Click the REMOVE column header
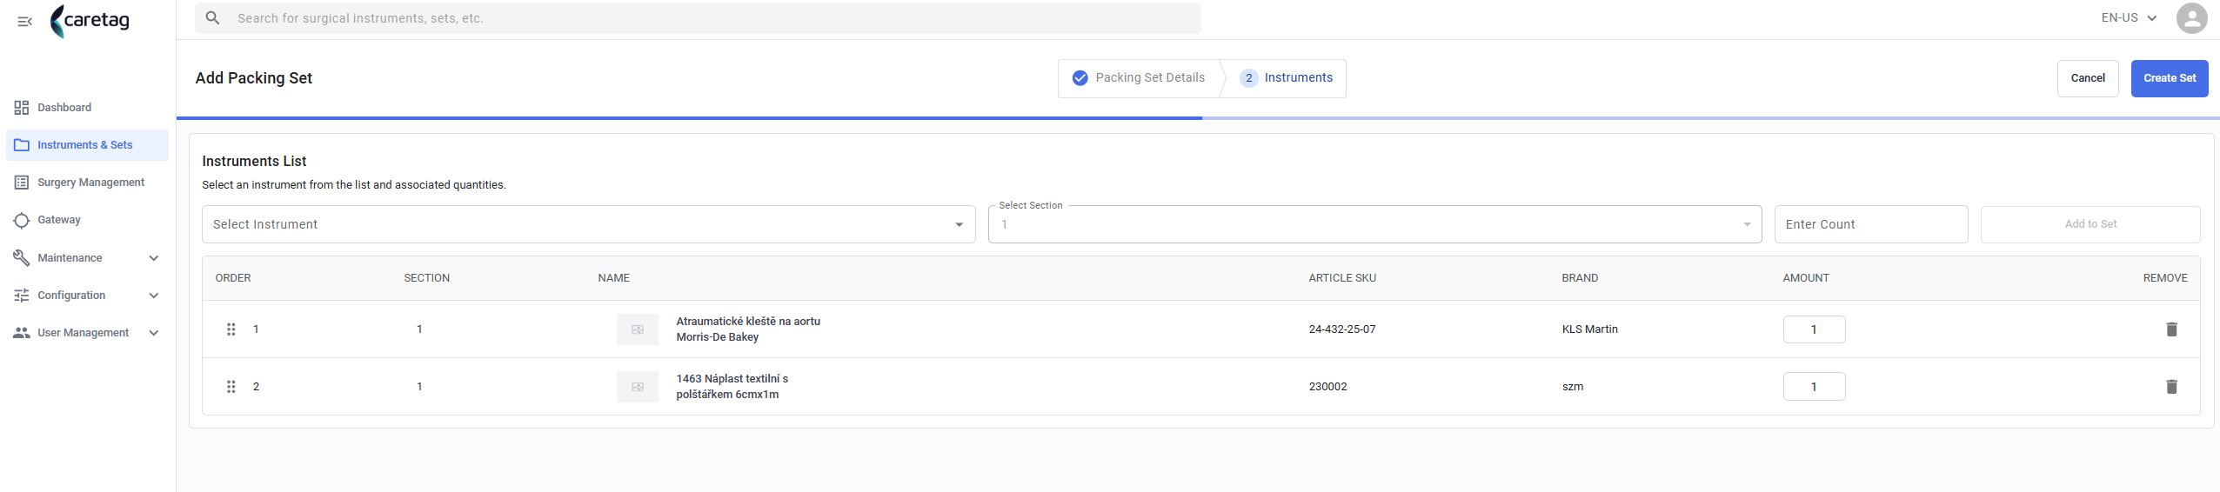The height and width of the screenshot is (492, 2220). tap(2164, 278)
